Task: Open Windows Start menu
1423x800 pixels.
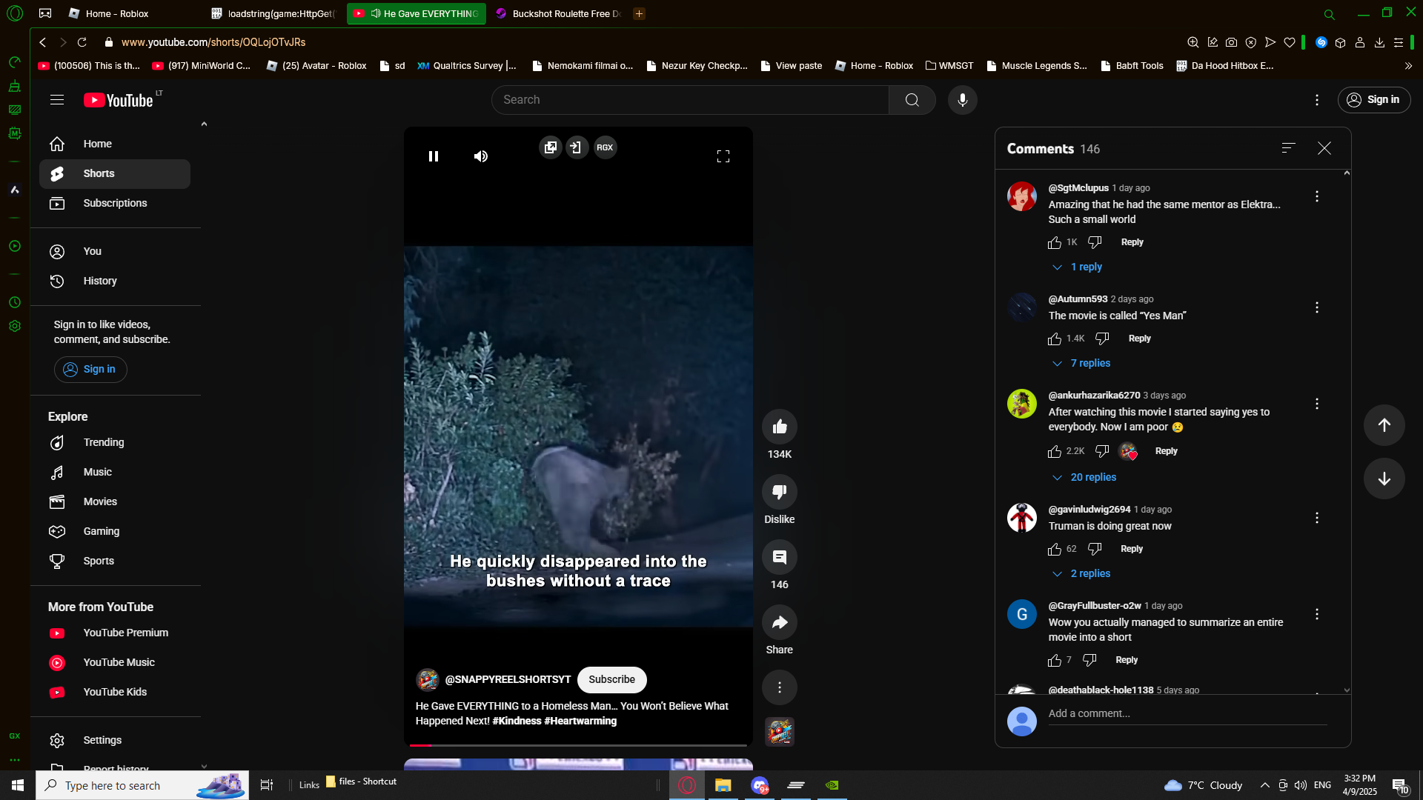Action: [18, 785]
